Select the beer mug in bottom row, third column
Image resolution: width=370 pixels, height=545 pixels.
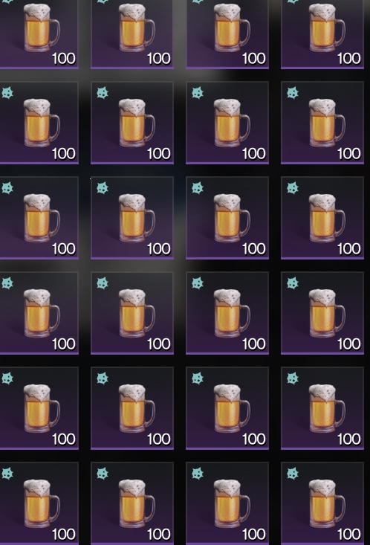pos(232,503)
